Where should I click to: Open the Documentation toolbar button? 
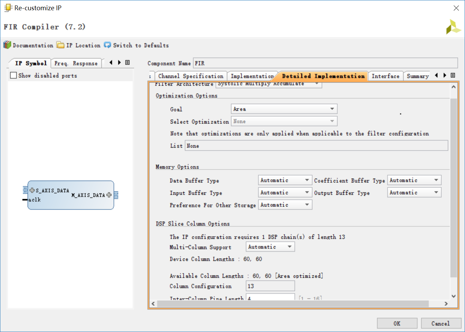pos(28,45)
